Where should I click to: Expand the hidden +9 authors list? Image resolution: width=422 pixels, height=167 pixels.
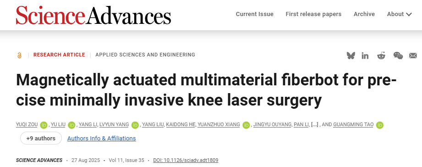[x=41, y=138]
